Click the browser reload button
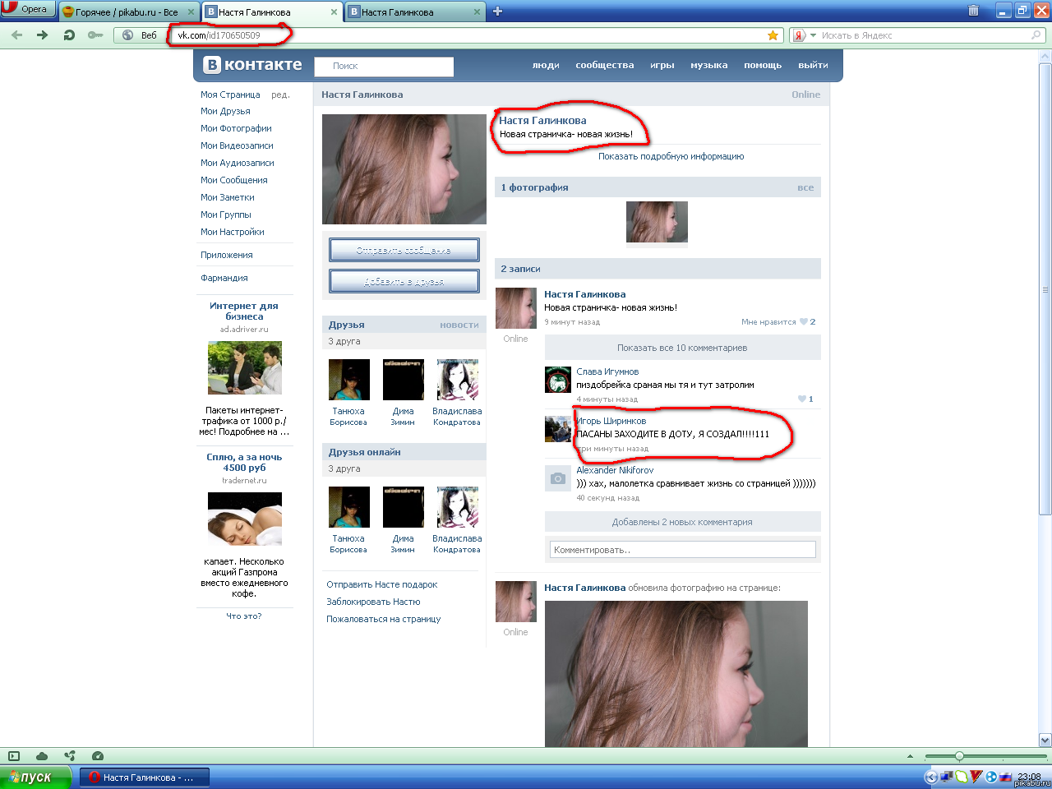Image resolution: width=1052 pixels, height=789 pixels. pyautogui.click(x=69, y=35)
